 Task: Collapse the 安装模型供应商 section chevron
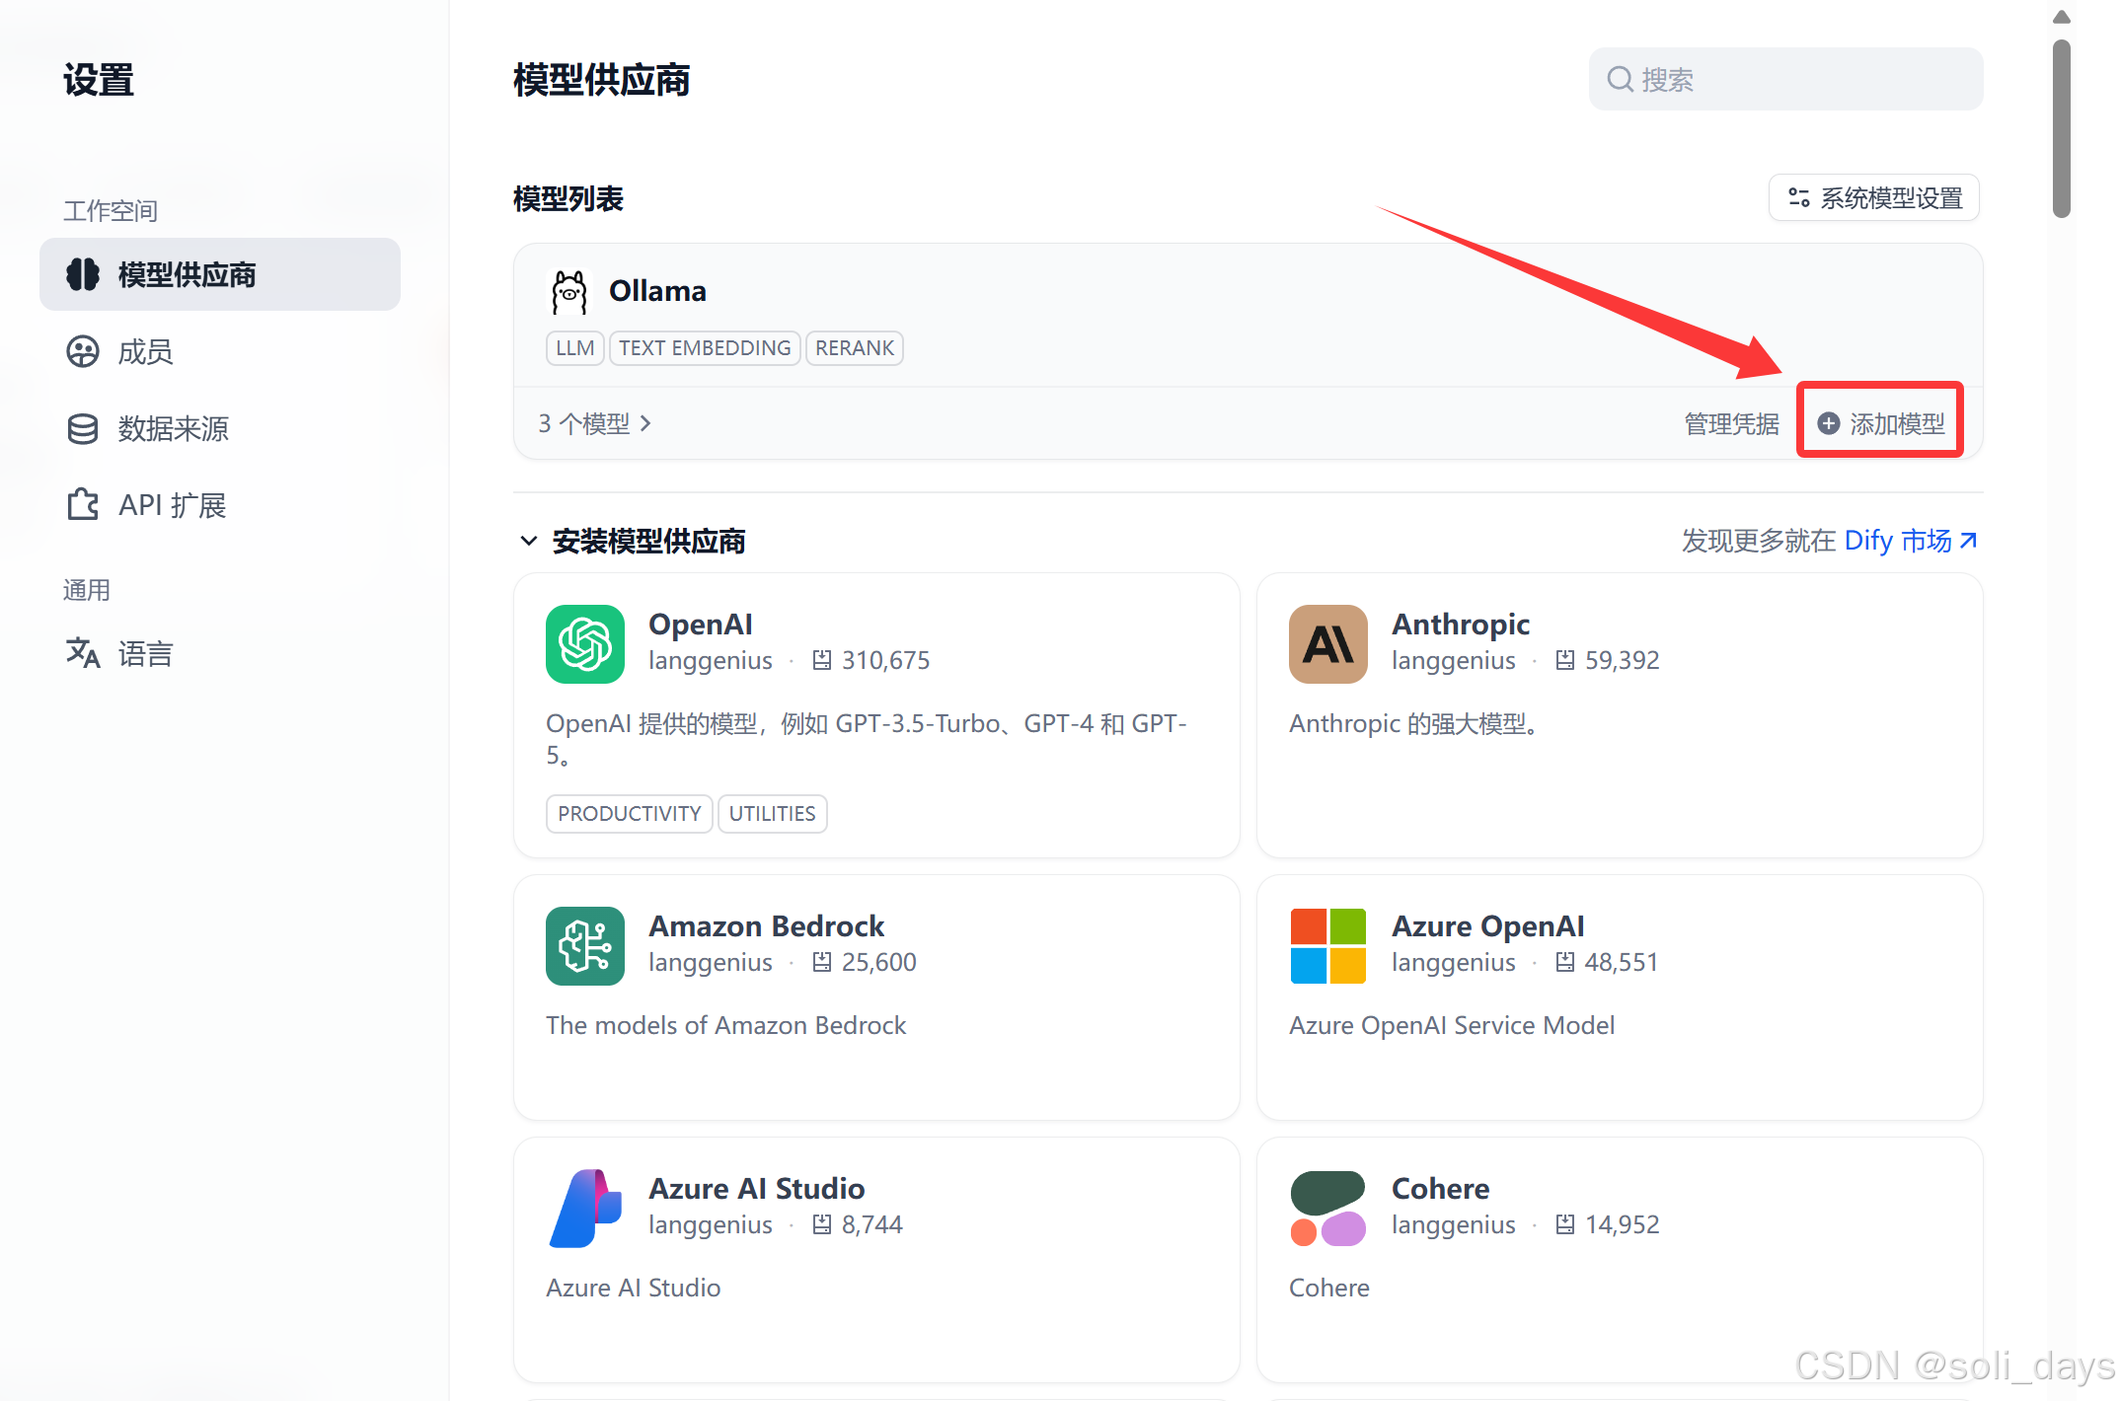click(529, 541)
